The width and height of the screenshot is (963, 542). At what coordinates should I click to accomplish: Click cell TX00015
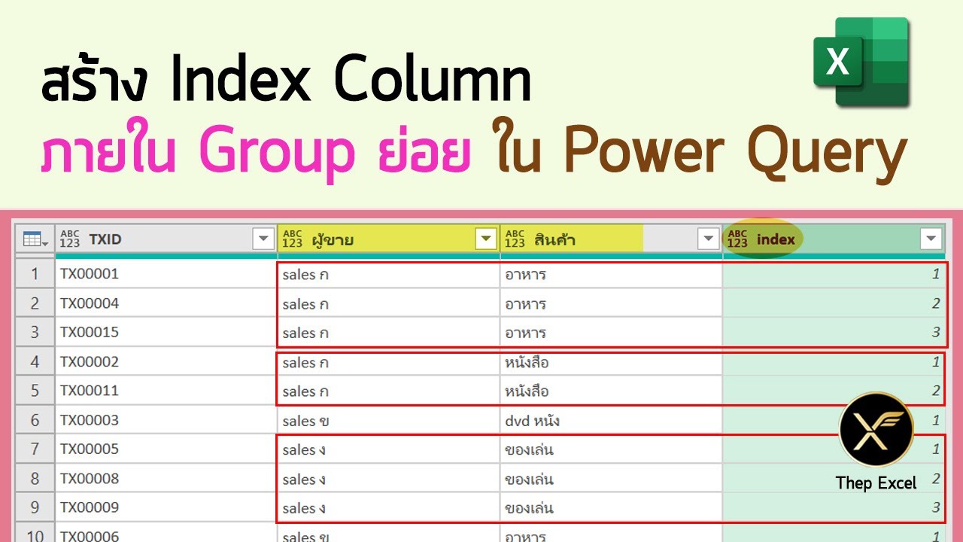coord(166,332)
